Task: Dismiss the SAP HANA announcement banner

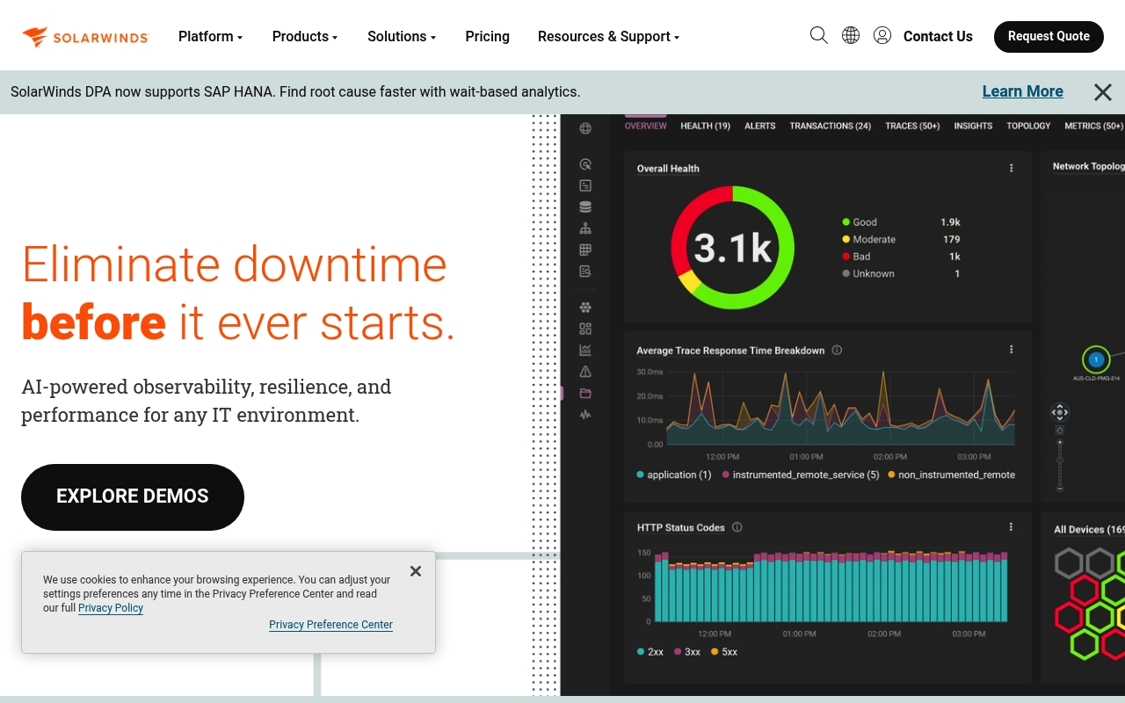Action: 1102,92
